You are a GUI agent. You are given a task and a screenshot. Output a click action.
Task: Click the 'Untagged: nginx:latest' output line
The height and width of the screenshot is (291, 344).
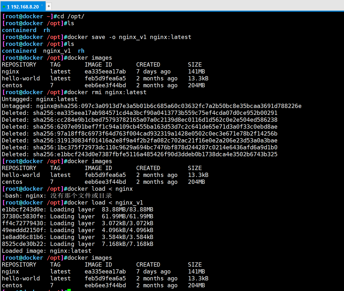40,99
